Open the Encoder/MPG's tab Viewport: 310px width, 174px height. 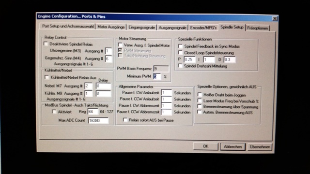click(x=203, y=28)
